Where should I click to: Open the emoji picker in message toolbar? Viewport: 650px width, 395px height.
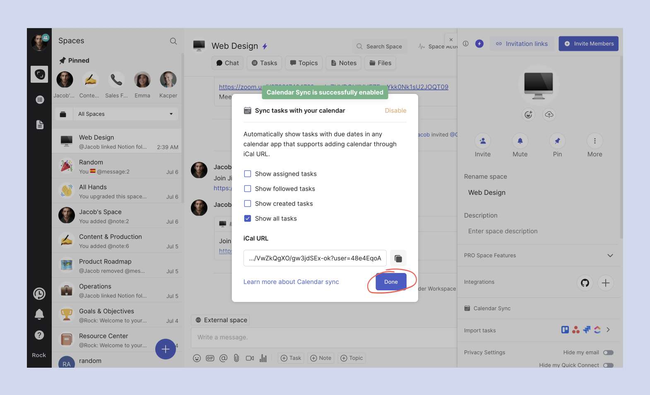point(197,358)
